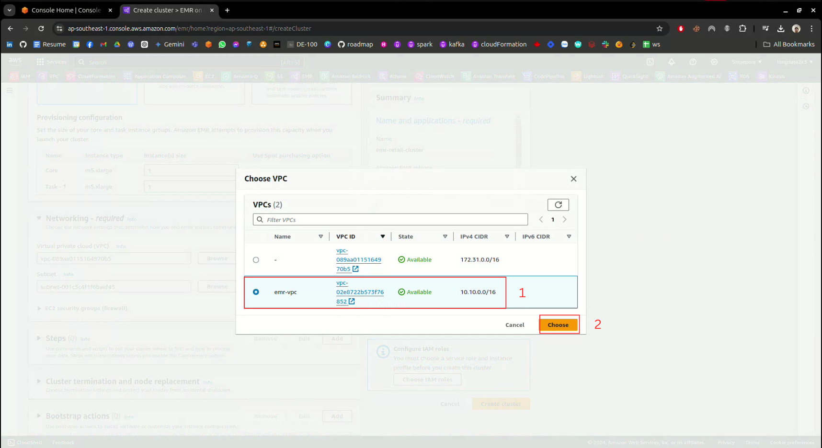Image resolution: width=822 pixels, height=448 pixels.
Task: Sort by VPC ID column arrow
Action: click(382, 236)
